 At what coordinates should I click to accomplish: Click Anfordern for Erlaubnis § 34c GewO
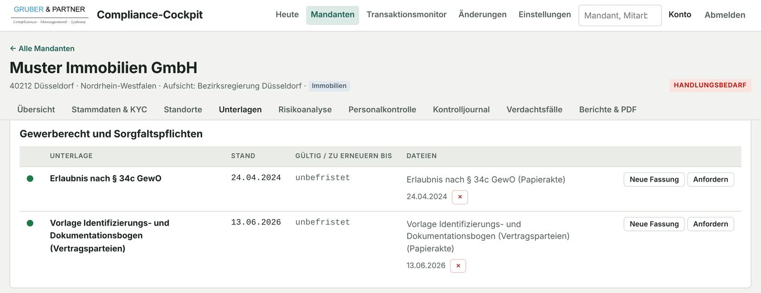coord(710,179)
